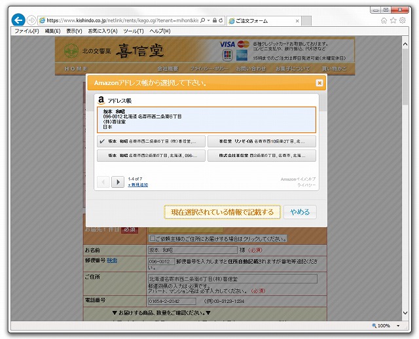
Task: Choose 喜信堂 リンゼイ店 address button
Action: [262, 141]
